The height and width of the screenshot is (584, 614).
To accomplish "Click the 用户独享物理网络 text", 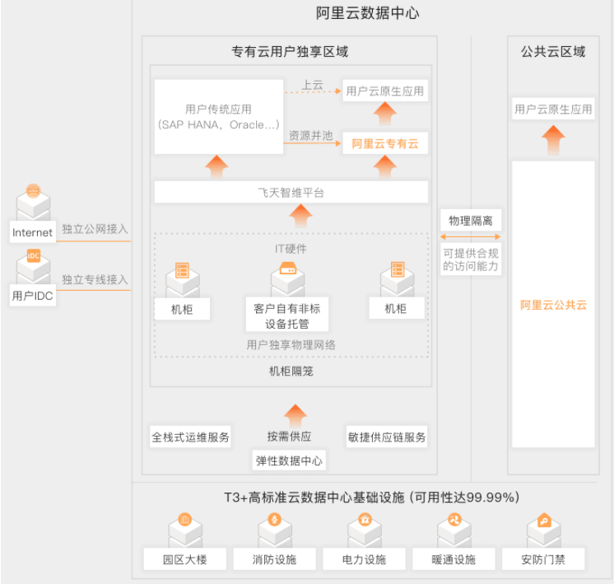I will tap(291, 345).
